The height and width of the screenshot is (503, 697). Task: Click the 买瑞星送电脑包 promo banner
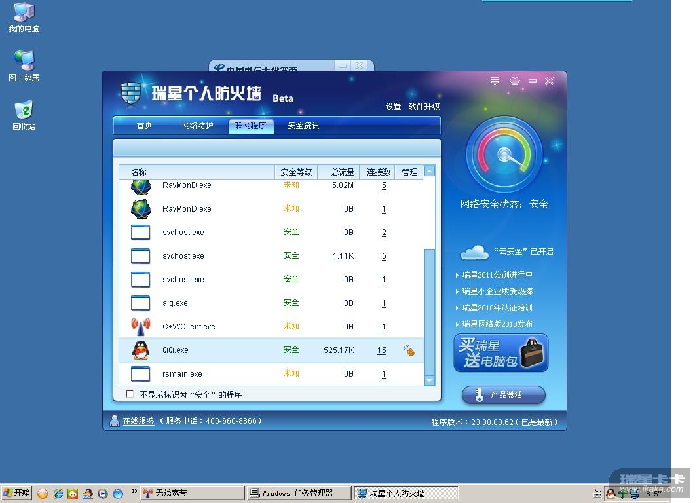pos(501,353)
